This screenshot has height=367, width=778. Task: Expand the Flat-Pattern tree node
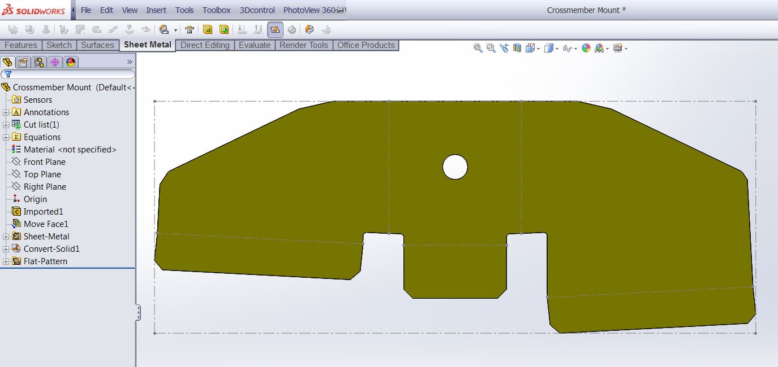(6, 261)
